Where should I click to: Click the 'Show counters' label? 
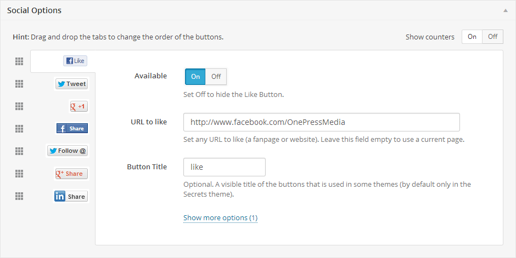pyautogui.click(x=430, y=37)
